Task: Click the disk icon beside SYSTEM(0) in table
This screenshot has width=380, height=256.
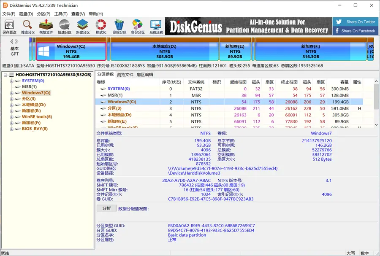Action: tap(103, 89)
